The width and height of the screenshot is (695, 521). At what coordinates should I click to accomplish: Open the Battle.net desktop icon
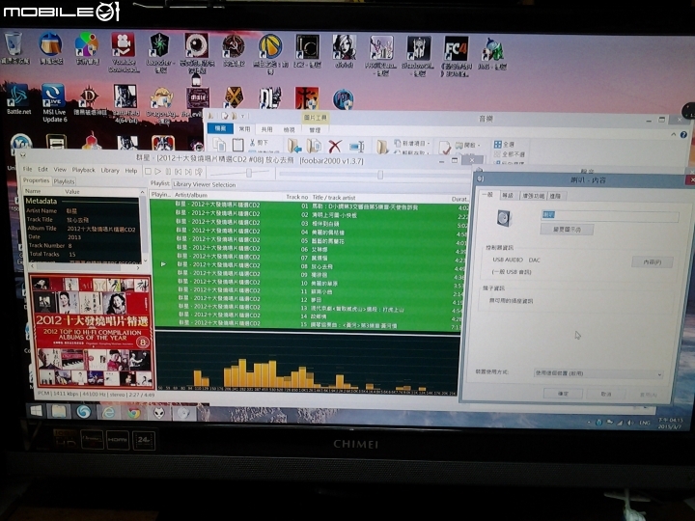(x=18, y=98)
